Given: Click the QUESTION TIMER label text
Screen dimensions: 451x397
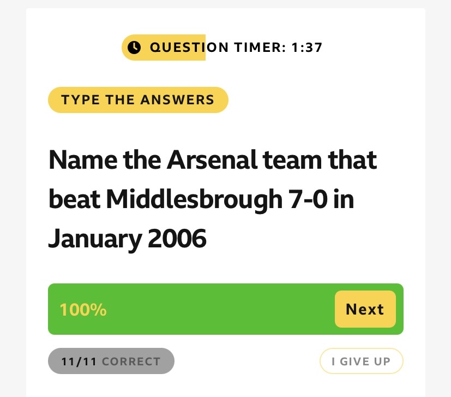Looking at the screenshot, I should (x=217, y=48).
